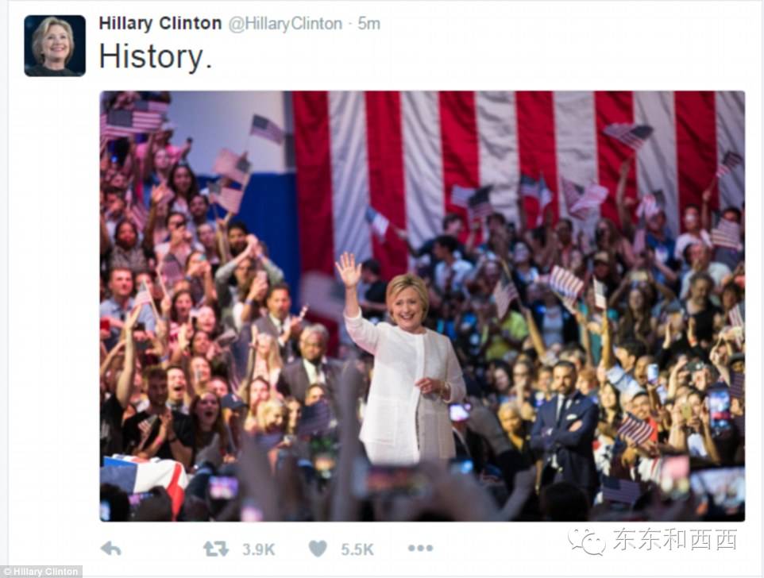
Task: Click the retweet icon
Action: pyautogui.click(x=216, y=549)
